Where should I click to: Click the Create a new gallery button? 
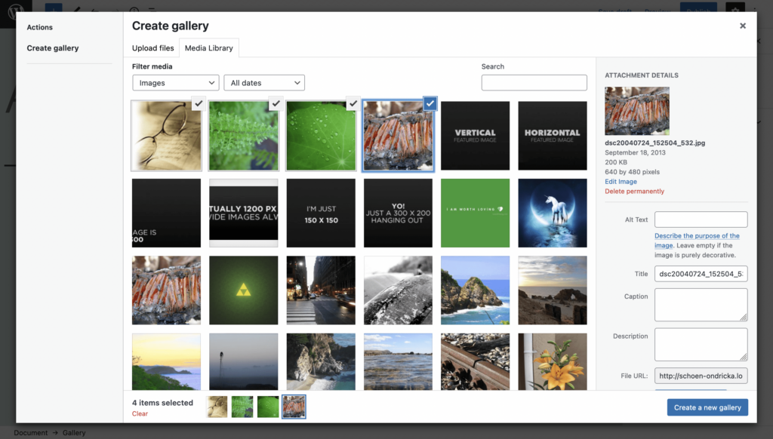click(x=707, y=407)
